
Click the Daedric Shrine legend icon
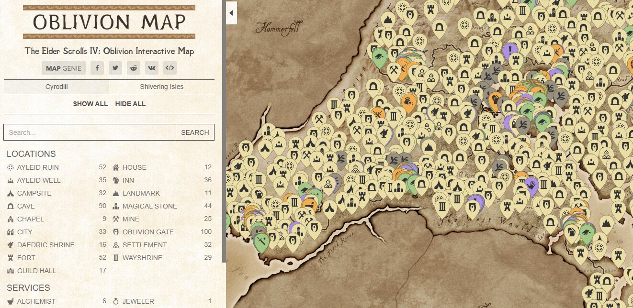point(11,245)
